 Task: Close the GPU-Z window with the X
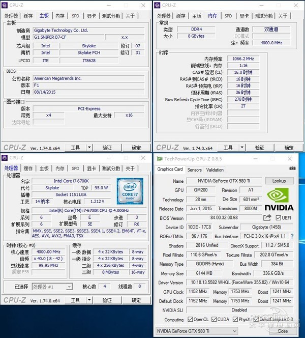(290, 159)
